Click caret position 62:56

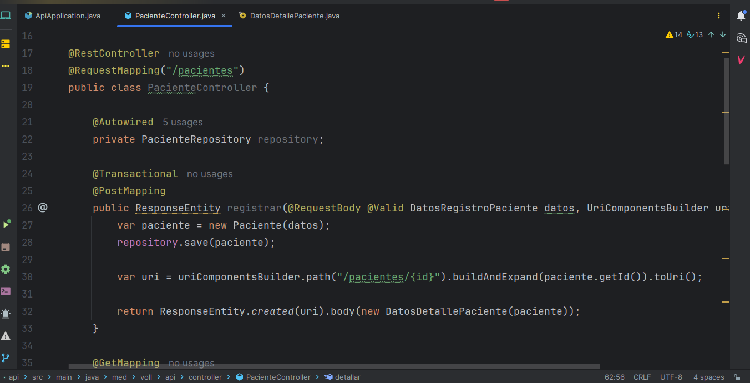(614, 377)
